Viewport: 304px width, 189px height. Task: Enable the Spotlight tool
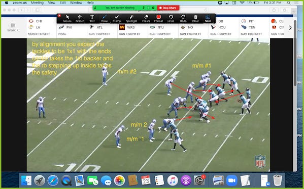[131, 19]
